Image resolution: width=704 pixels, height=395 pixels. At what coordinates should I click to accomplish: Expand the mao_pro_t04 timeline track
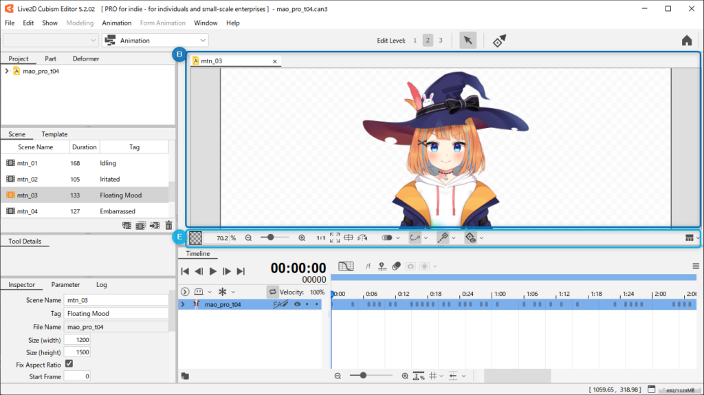(183, 304)
